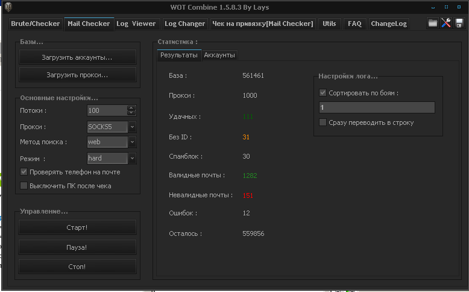Click the floppy disk save icon

point(459,23)
